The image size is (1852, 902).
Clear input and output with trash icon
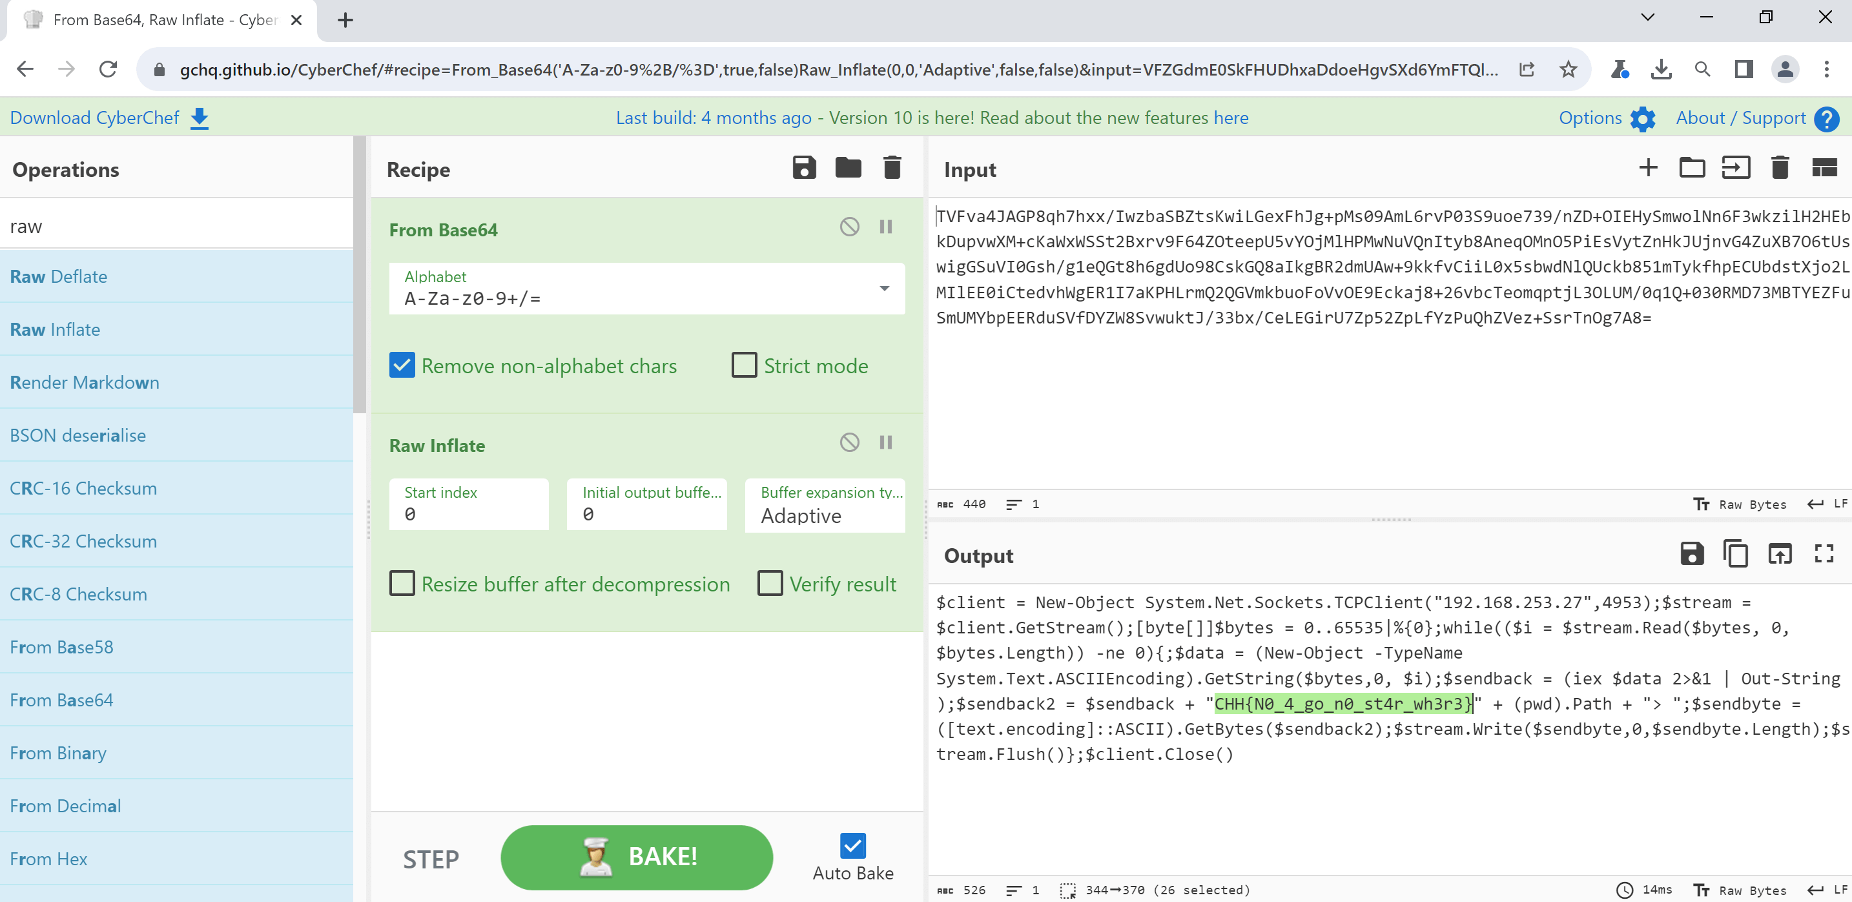(1780, 168)
